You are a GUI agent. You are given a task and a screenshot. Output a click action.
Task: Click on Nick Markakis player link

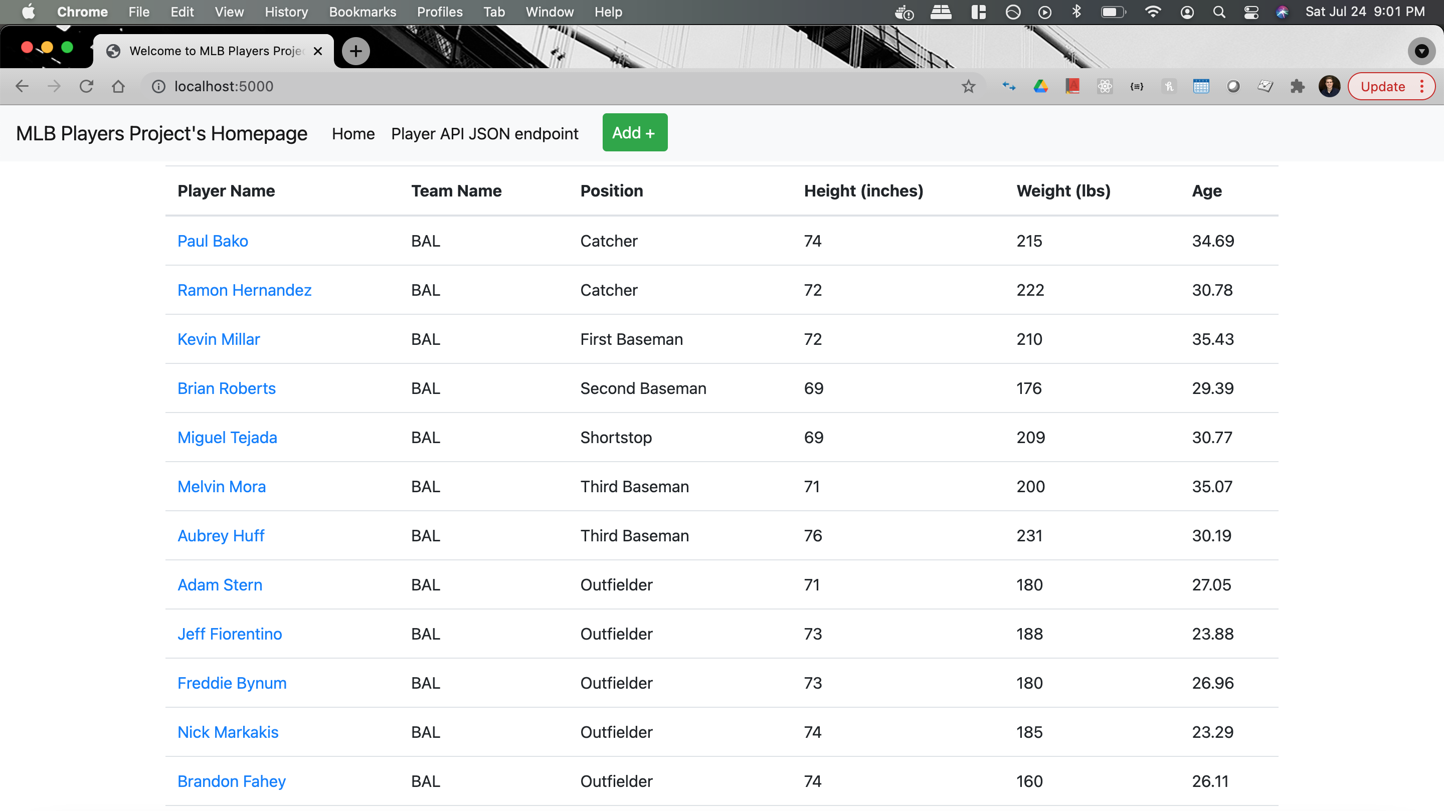tap(227, 732)
